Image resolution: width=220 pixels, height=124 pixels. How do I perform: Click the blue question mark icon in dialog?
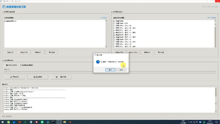[98, 62]
